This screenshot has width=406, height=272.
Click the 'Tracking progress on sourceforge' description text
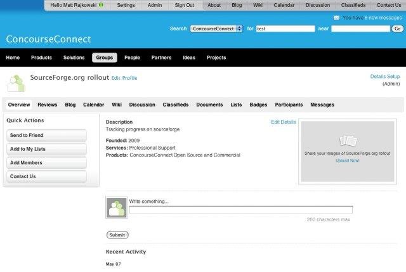point(143,129)
